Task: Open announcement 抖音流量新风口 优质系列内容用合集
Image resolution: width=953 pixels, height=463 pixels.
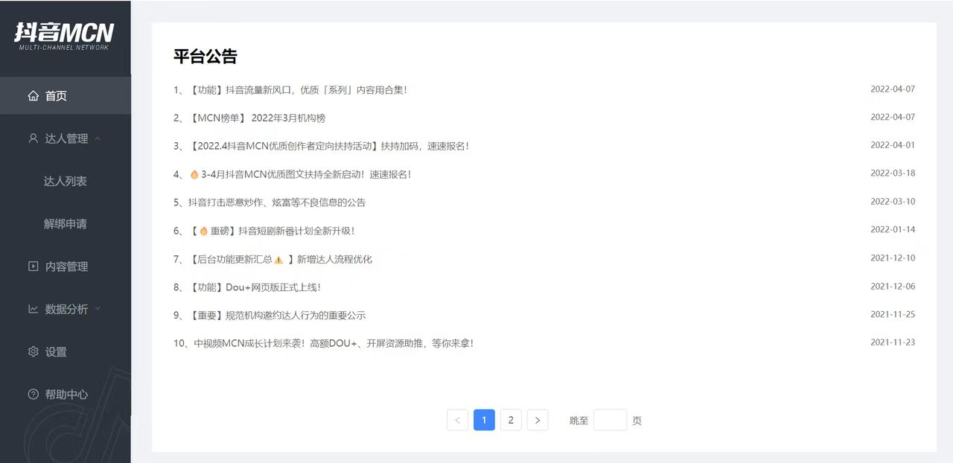Action: (290, 89)
